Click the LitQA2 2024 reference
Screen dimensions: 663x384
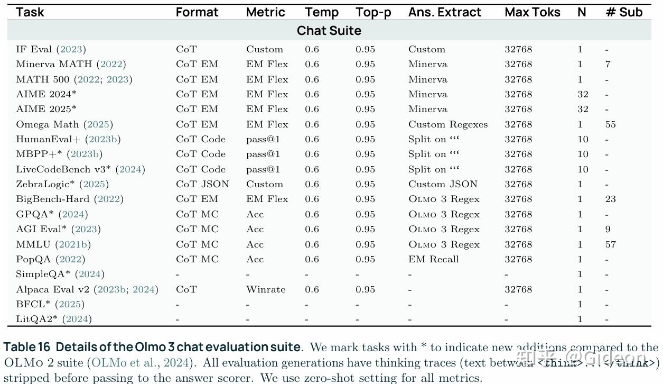tap(77, 319)
